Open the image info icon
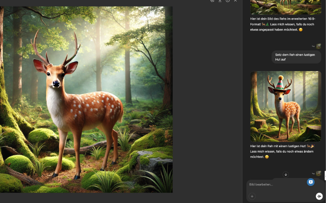The image size is (326, 203). click(x=228, y=1)
